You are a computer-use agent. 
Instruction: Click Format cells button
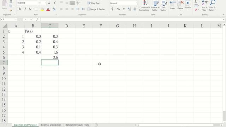188,6
